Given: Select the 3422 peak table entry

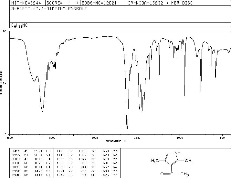Looking at the screenshot, I should tap(21, 151).
